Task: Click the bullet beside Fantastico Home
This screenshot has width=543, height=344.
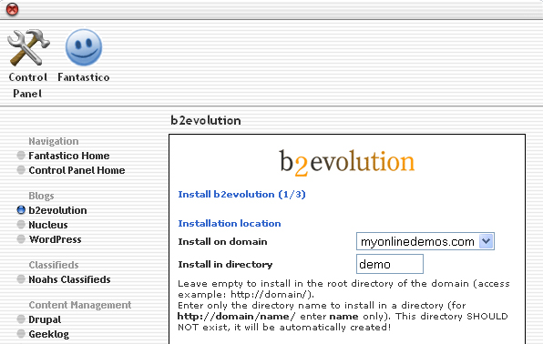Action: (x=21, y=156)
